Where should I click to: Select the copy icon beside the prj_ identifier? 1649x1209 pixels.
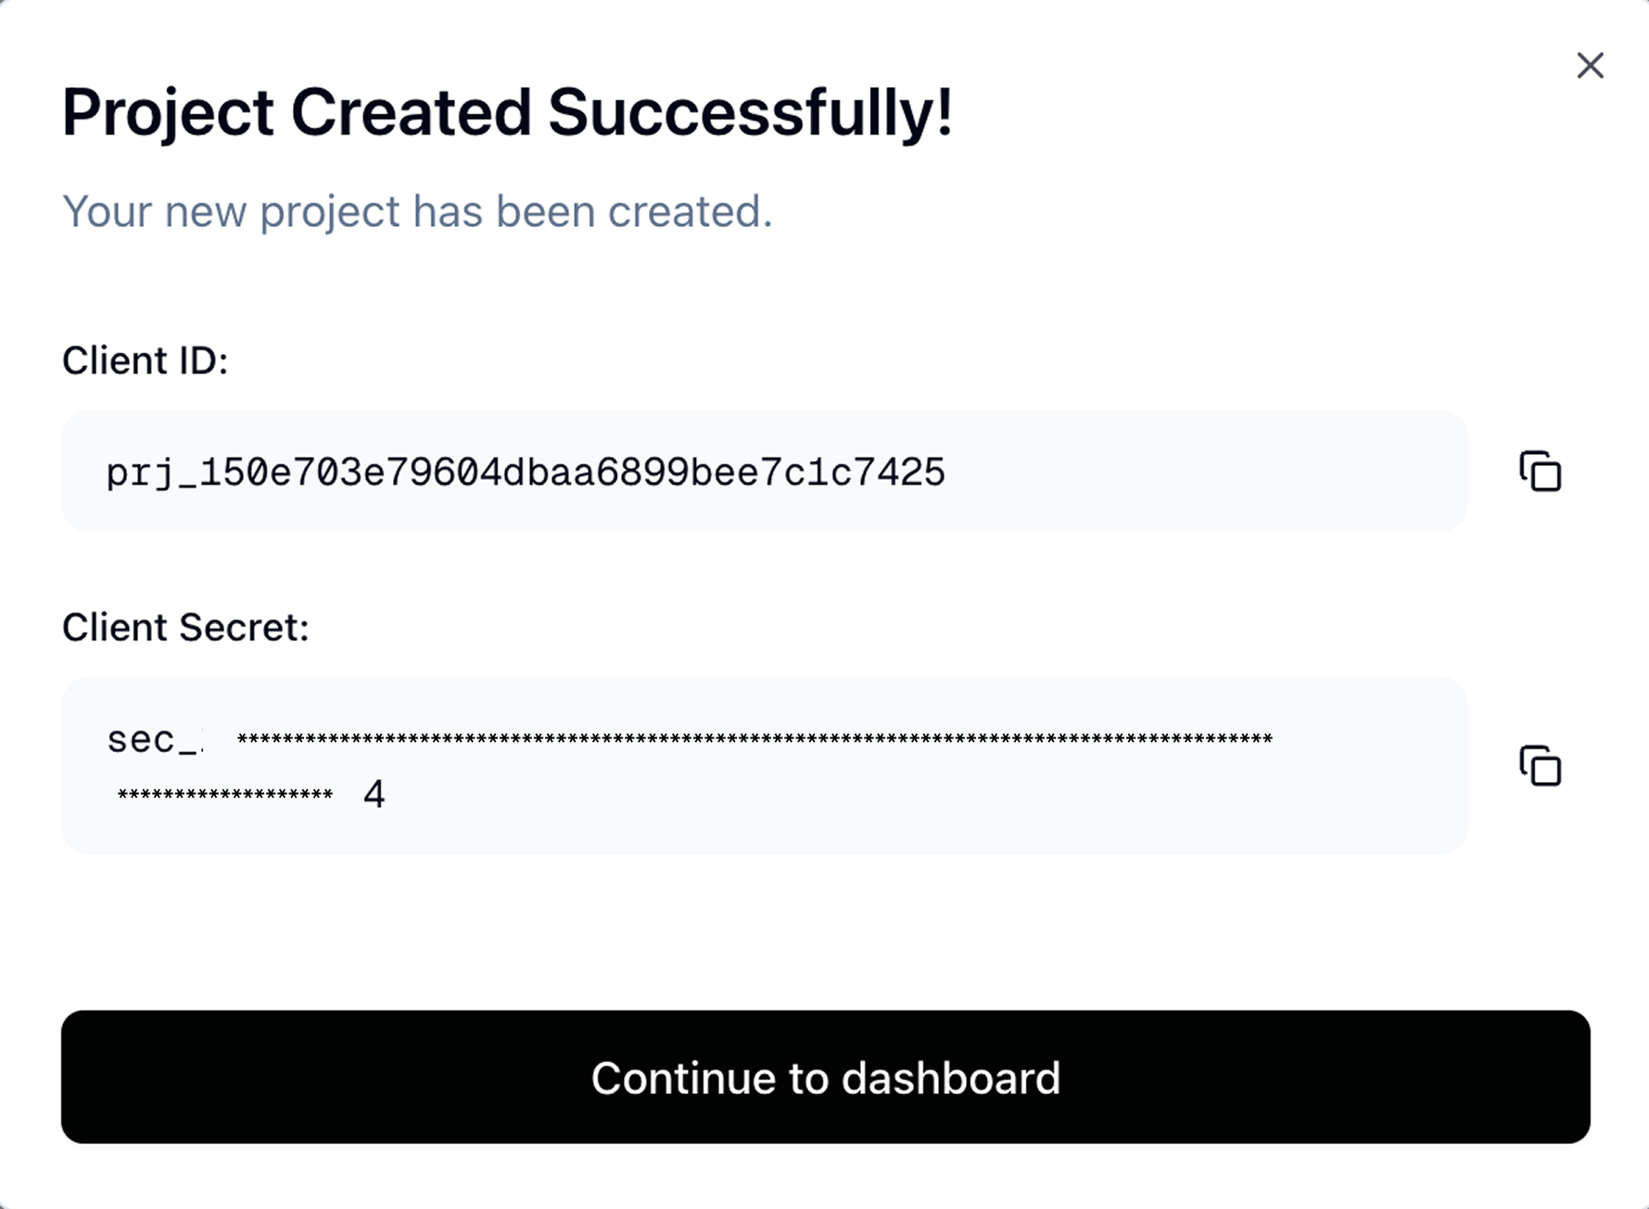click(x=1540, y=472)
